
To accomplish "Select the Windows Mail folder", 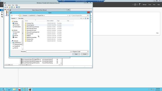I will coord(30,39).
